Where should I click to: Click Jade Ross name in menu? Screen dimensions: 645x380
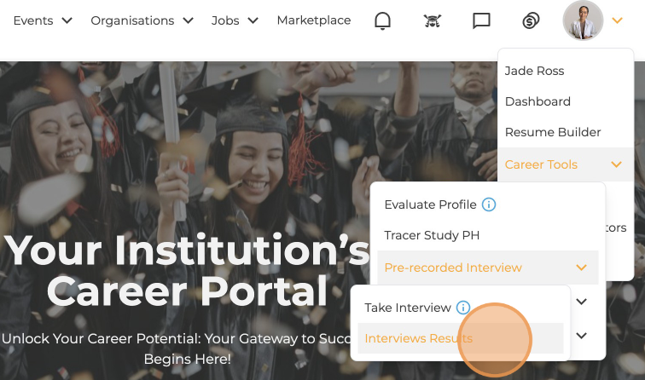tap(534, 71)
